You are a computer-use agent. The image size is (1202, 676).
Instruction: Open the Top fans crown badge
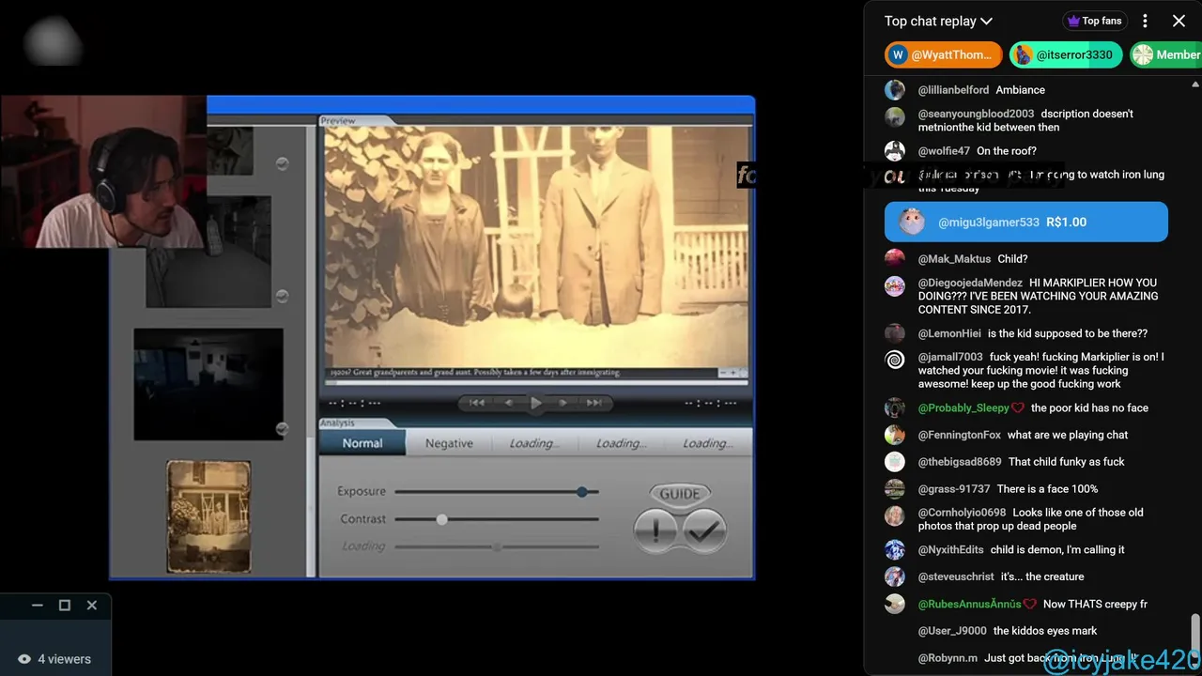(1095, 21)
